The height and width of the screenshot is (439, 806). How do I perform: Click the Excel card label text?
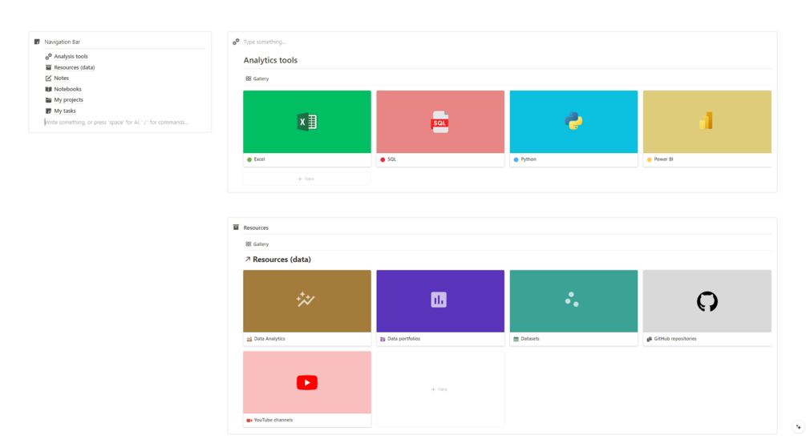click(260, 159)
